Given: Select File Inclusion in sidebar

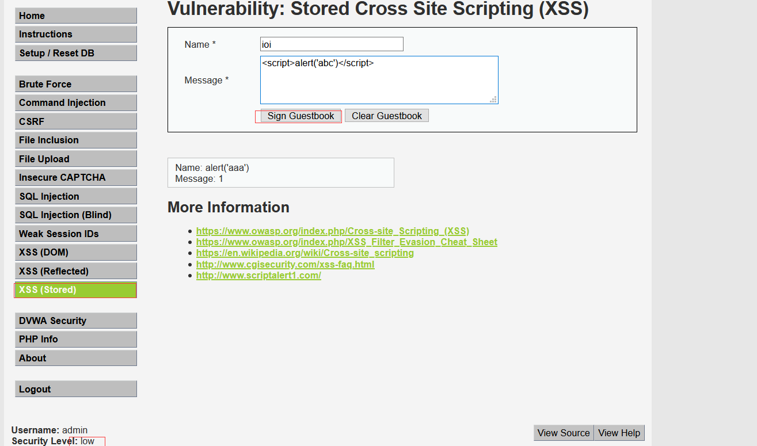Looking at the screenshot, I should coord(76,140).
